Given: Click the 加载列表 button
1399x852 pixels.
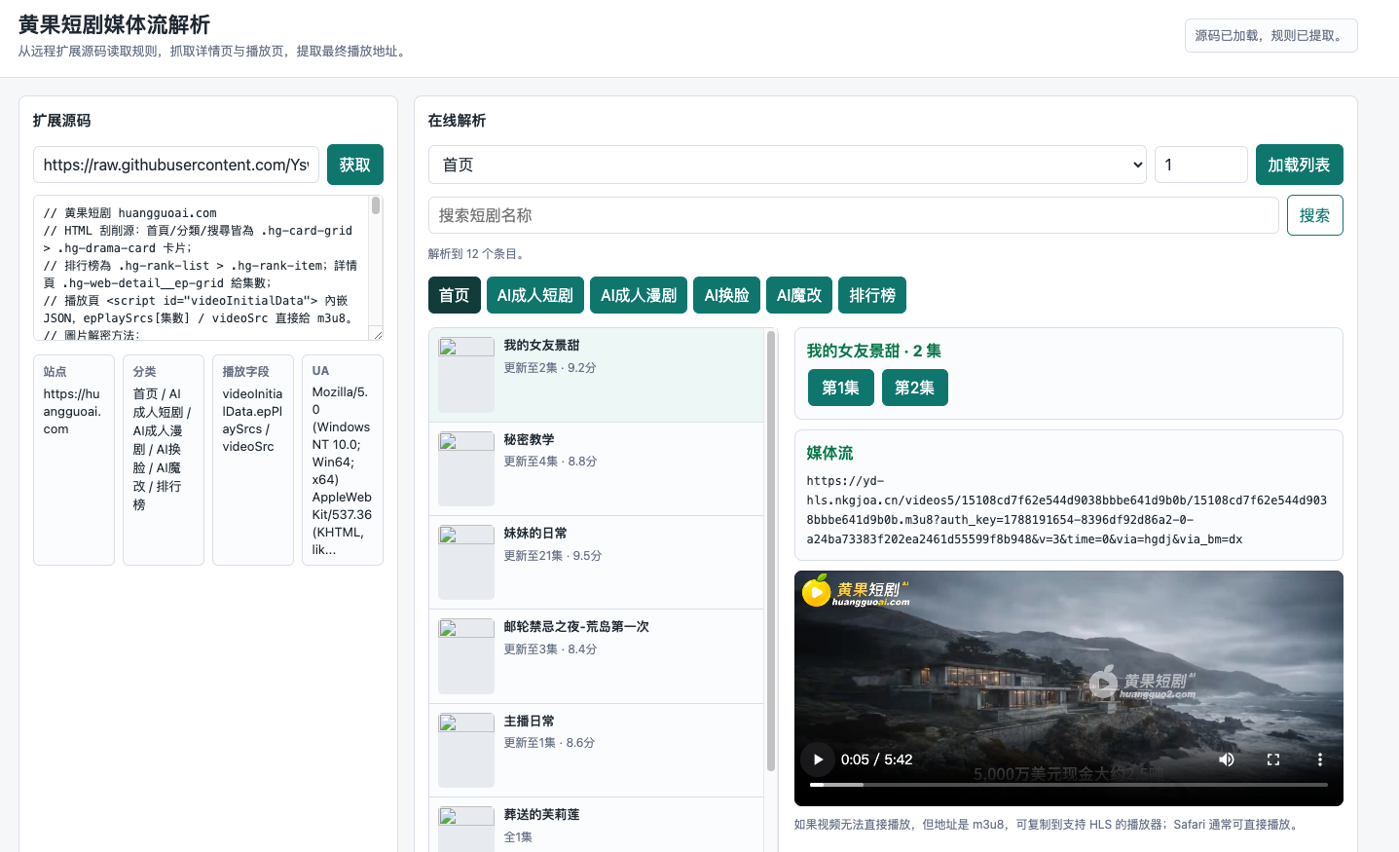Looking at the screenshot, I should coord(1300,165).
